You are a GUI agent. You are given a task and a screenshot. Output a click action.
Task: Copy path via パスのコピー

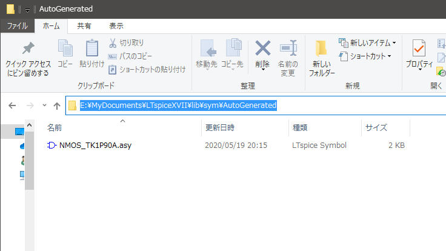coord(130,56)
